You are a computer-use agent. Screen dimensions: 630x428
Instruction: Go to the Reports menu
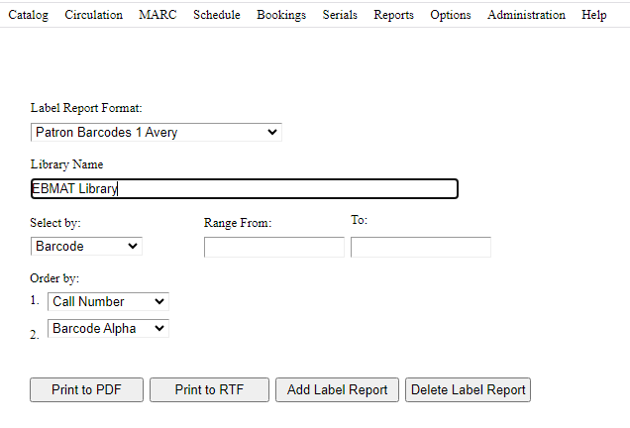(393, 15)
